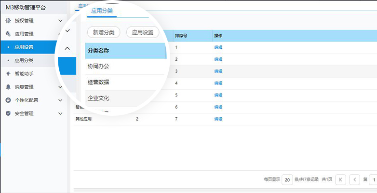Open 个性化配置 in the sidebar
The image size is (377, 193).
27,100
